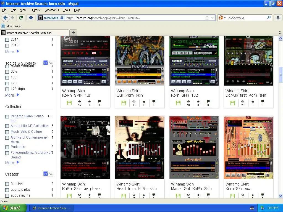Go back using the browser back arrow
This screenshot has height=212, width=283.
click(5, 18)
